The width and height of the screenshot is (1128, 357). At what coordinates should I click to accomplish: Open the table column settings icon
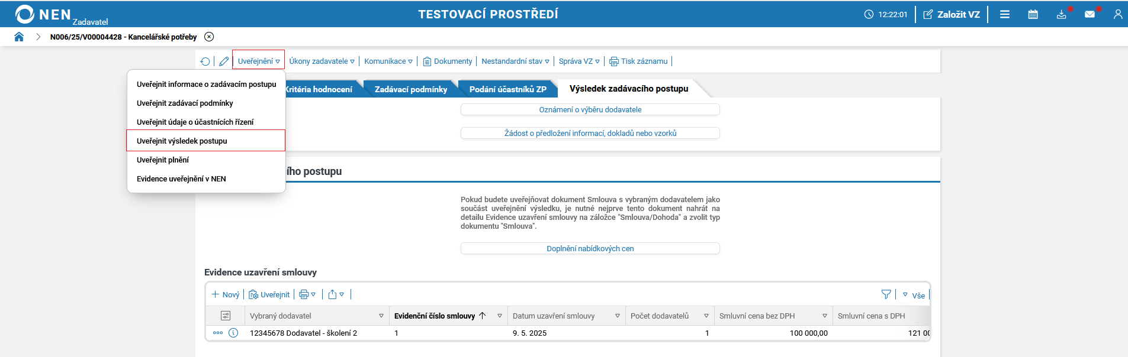click(x=226, y=316)
